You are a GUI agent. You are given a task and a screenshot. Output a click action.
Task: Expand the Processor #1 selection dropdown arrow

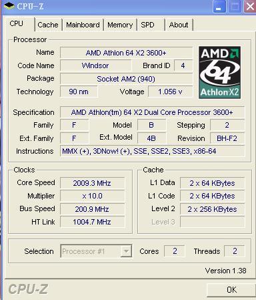click(x=126, y=251)
